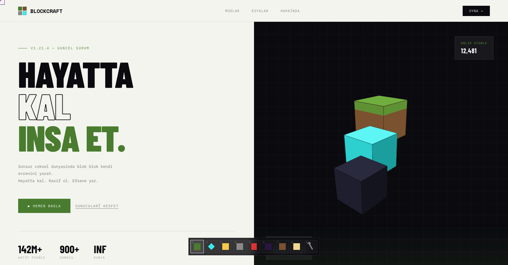Image resolution: width=508 pixels, height=265 pixels.
Task: Equip the pickaxe in hotbar slot 9
Action: pyautogui.click(x=311, y=247)
